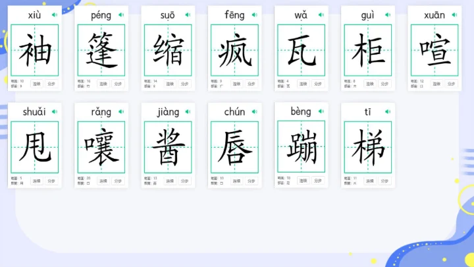This screenshot has width=474, height=267.
Task: Play pronunciation audio for xiù
Action: coord(54,15)
